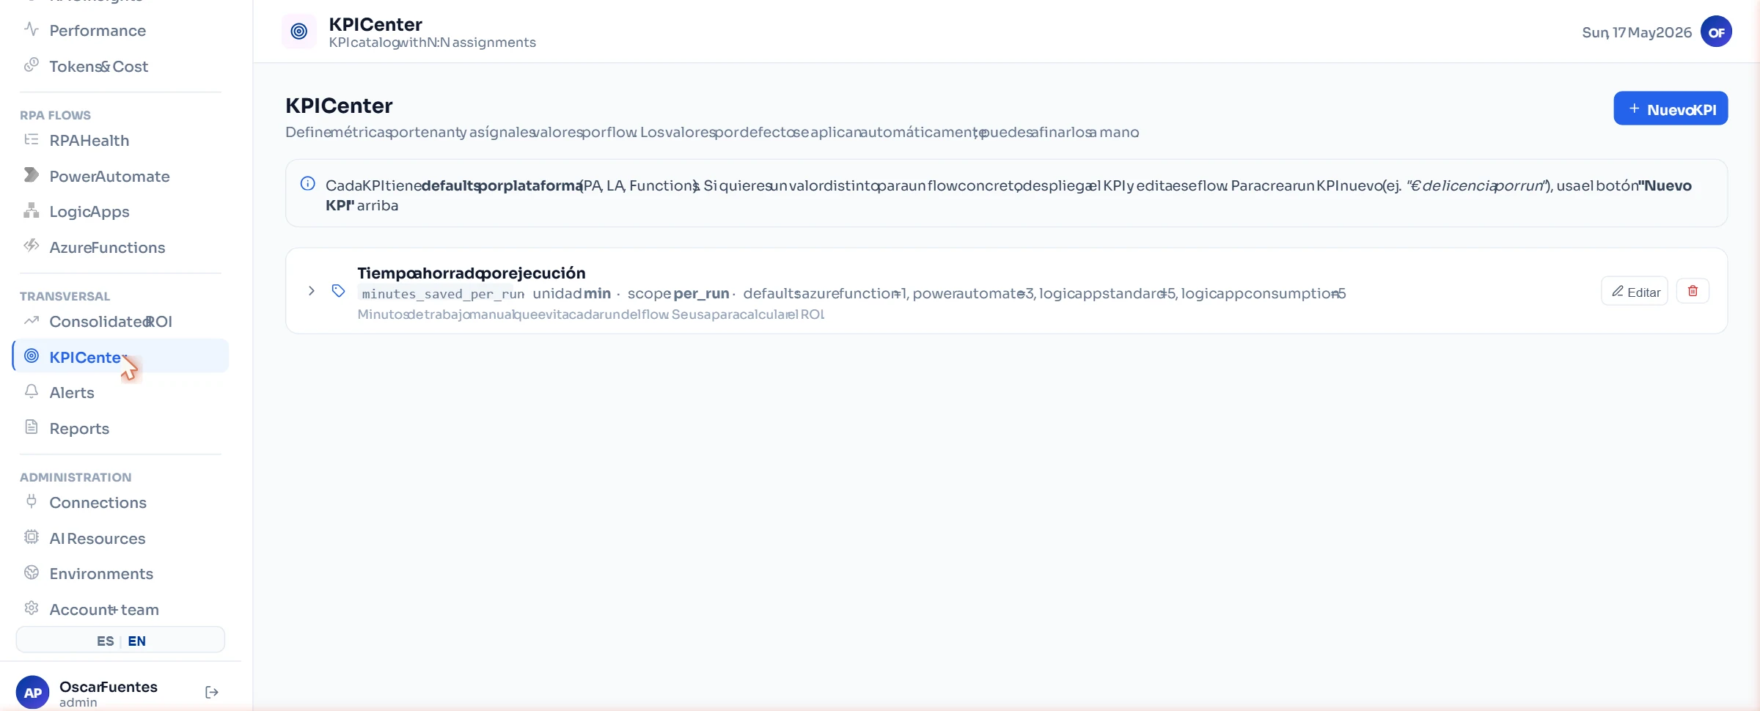This screenshot has width=1760, height=711.
Task: Click the Account + team gear icon
Action: tap(31, 608)
